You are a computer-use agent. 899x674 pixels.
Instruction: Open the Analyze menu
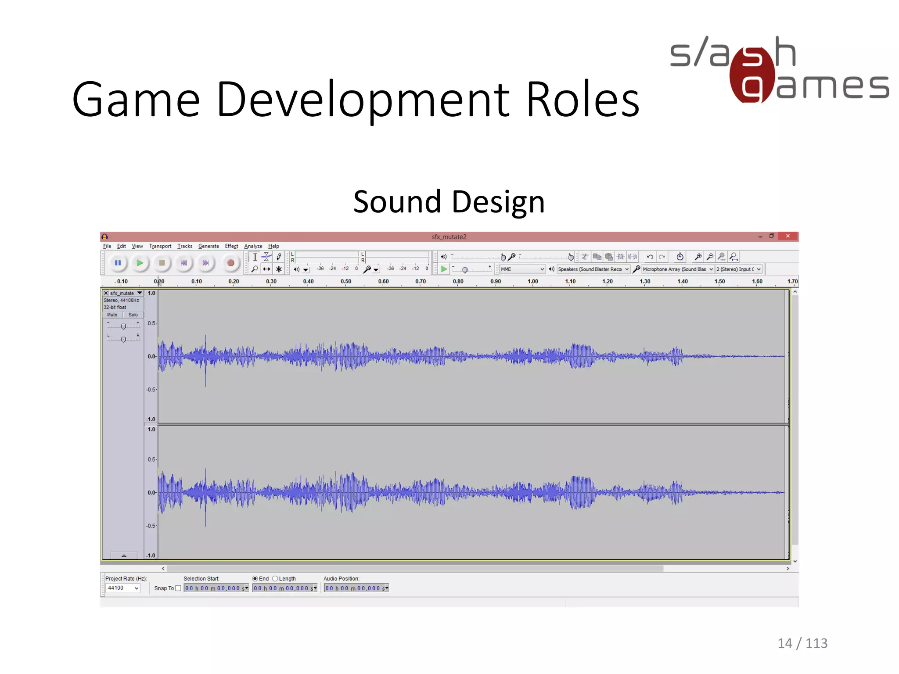pyautogui.click(x=253, y=246)
